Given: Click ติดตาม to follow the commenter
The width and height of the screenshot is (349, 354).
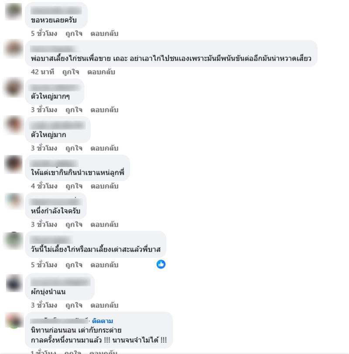Looking at the screenshot, I should (103, 321).
